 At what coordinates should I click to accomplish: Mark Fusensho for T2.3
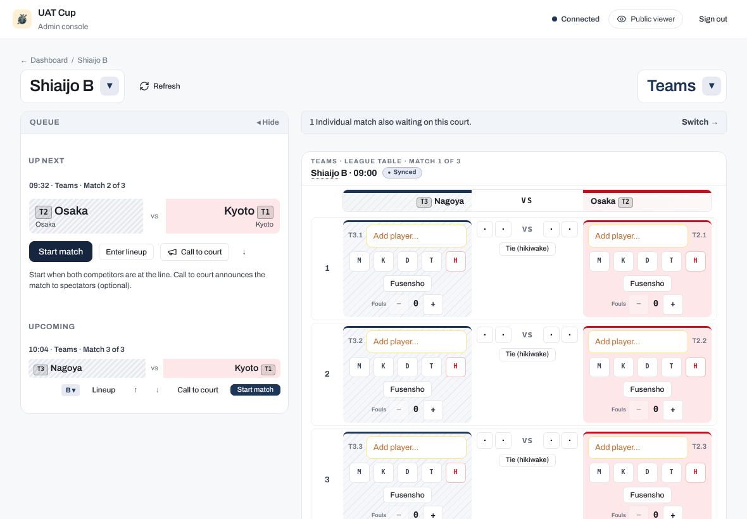click(647, 495)
